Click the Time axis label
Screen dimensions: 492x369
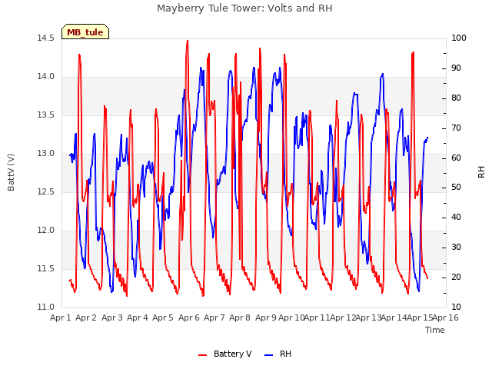[435, 330]
